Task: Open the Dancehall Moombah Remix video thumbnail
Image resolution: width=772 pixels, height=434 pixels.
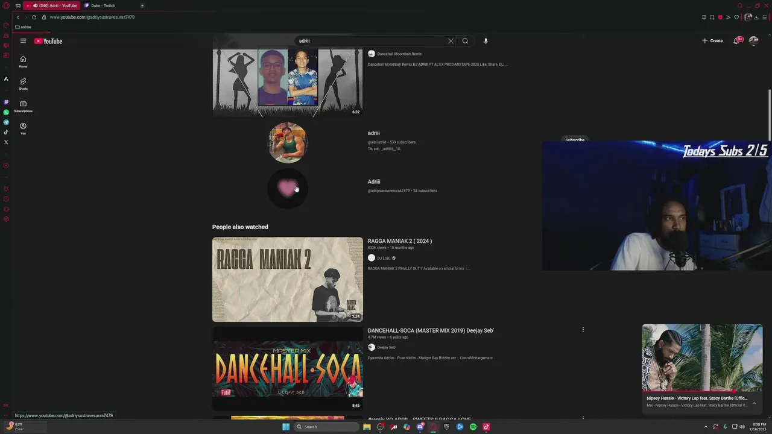Action: [x=287, y=82]
